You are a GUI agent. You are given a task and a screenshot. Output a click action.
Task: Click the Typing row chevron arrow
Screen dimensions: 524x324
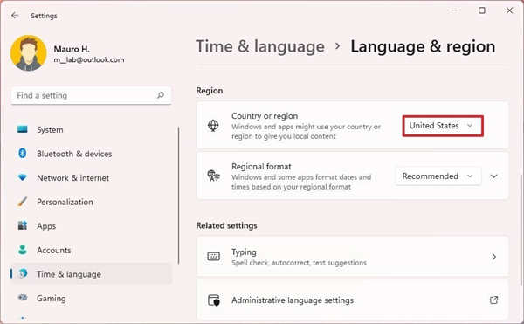[x=494, y=257]
